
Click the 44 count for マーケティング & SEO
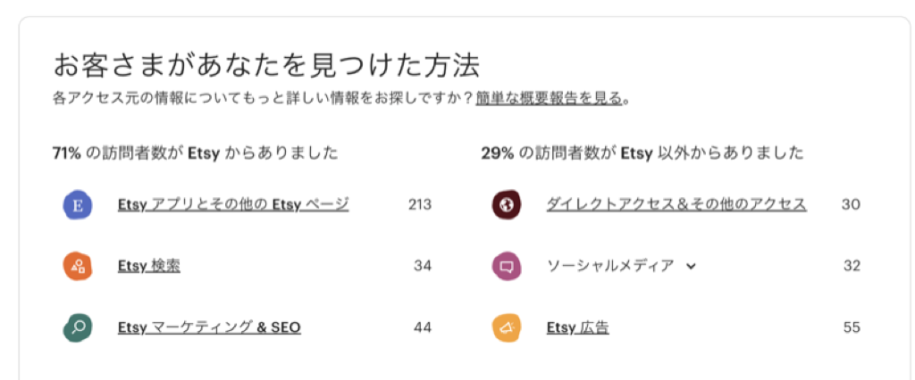tap(423, 327)
